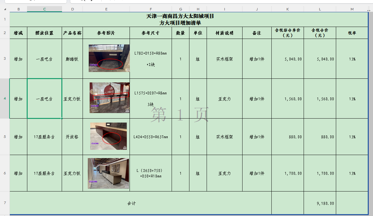
Task: Select row 2 header
Action: click(x=5, y=33)
